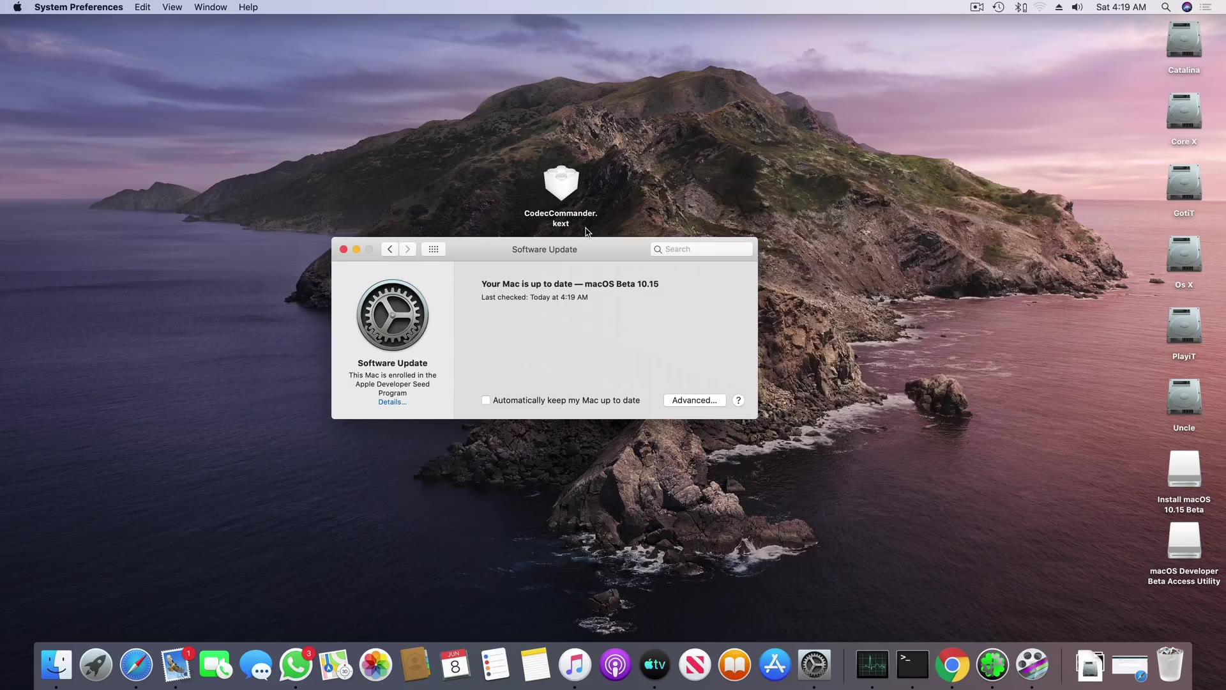
Task: Click the Show All grid button
Action: tap(433, 249)
